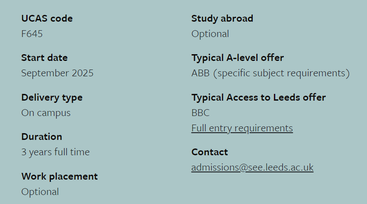Select the Contact heading
The image size is (367, 204).
coord(209,152)
